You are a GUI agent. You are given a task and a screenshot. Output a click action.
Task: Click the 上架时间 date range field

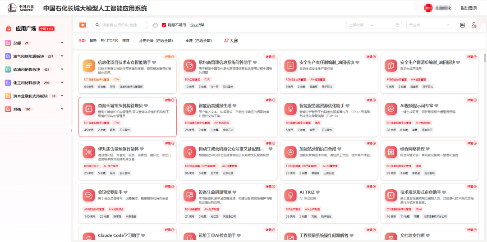coord(374,25)
